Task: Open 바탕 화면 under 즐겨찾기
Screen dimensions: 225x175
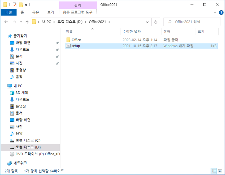Action: [x=23, y=43]
